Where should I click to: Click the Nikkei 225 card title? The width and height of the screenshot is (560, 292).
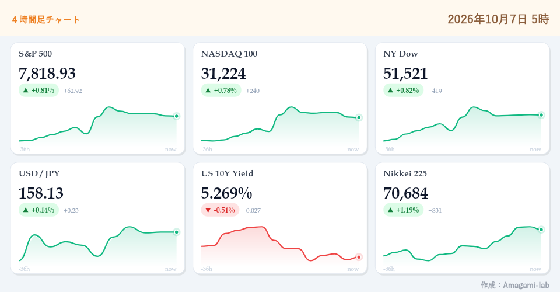[x=405, y=173]
